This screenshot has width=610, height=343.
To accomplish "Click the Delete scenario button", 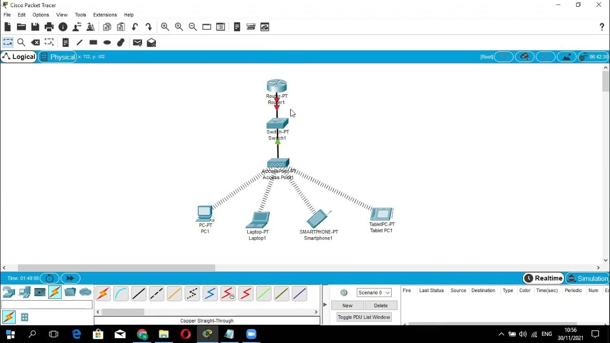I will tap(381, 305).
